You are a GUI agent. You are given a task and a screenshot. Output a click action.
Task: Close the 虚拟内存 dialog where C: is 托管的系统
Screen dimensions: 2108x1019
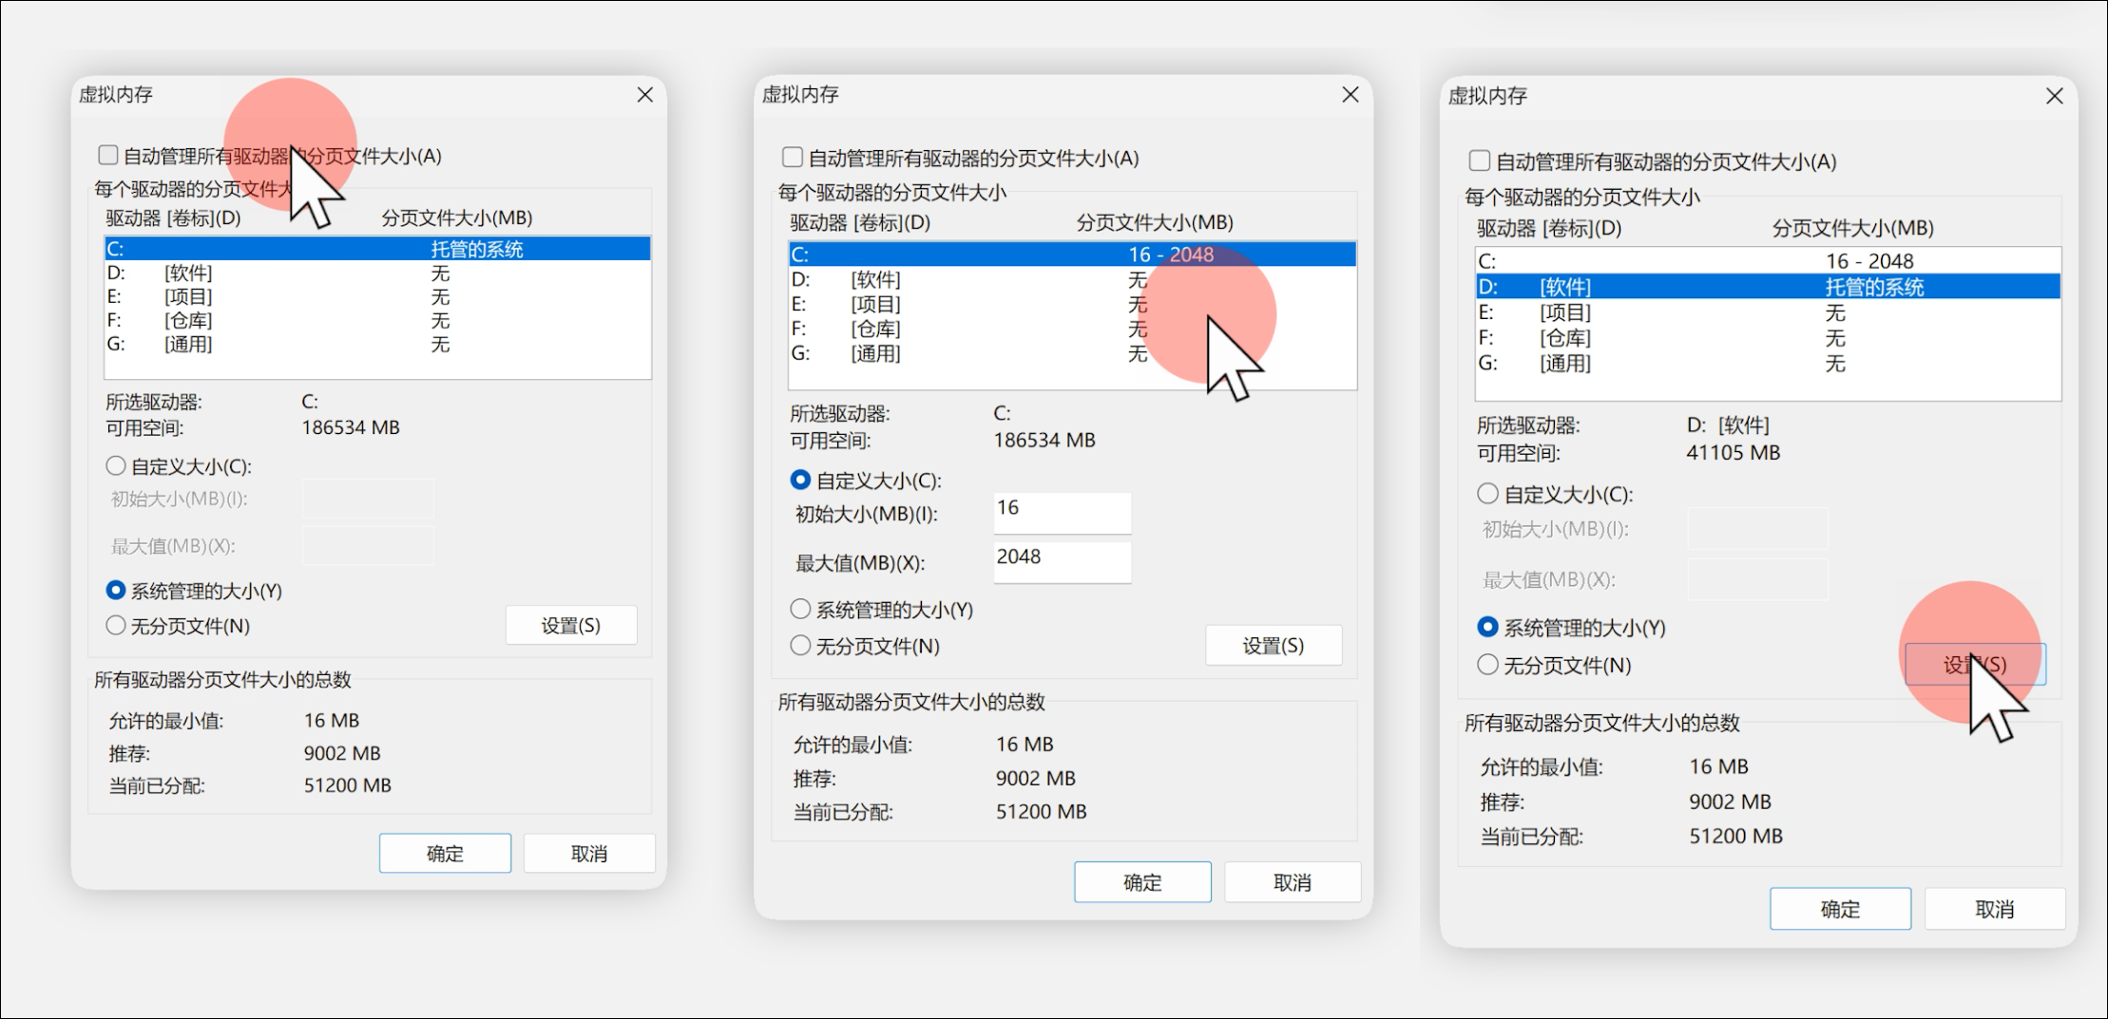(644, 95)
